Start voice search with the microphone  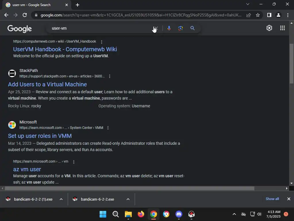(169, 28)
